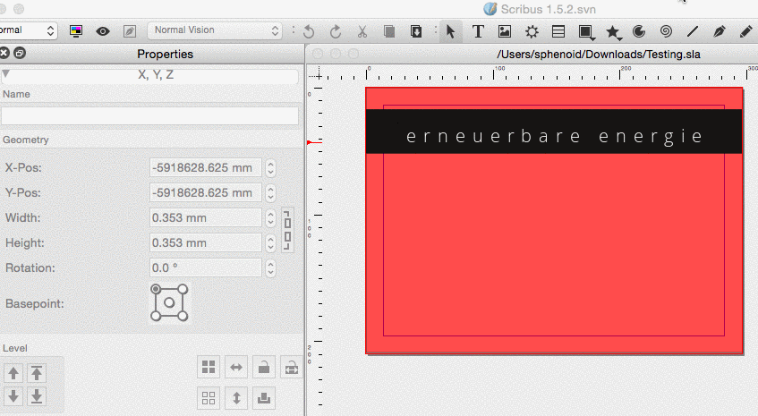Viewport: 758px width, 416px height.
Task: Select the Line drawing tool
Action: pyautogui.click(x=693, y=31)
